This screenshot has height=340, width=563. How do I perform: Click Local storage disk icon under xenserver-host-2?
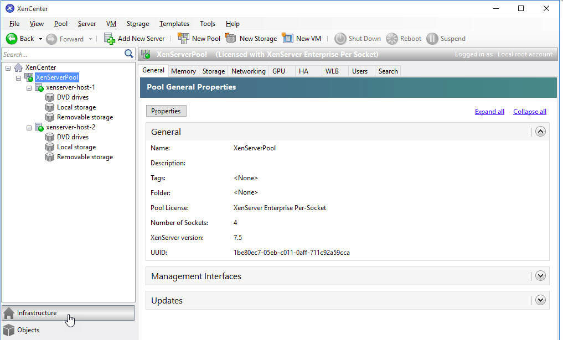coord(50,147)
